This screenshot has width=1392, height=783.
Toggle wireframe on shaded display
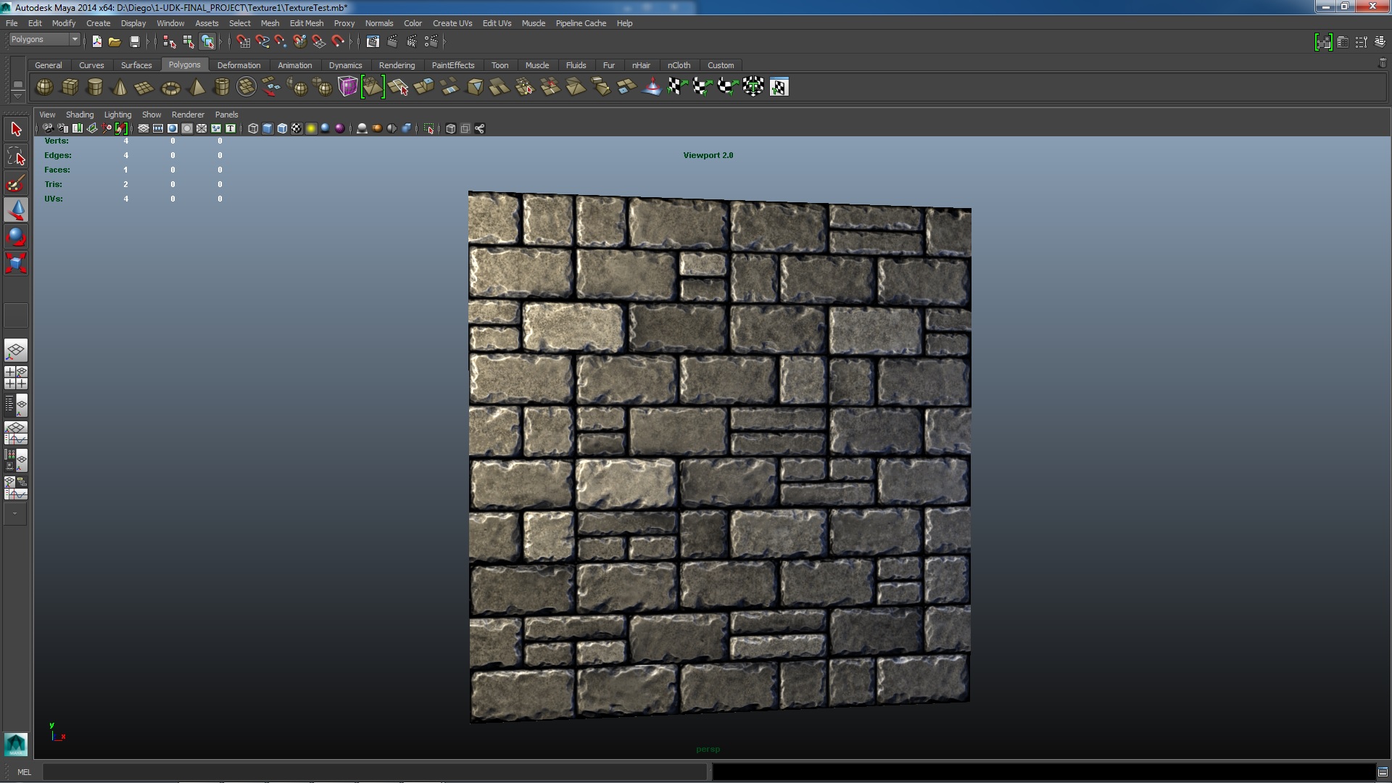[282, 128]
